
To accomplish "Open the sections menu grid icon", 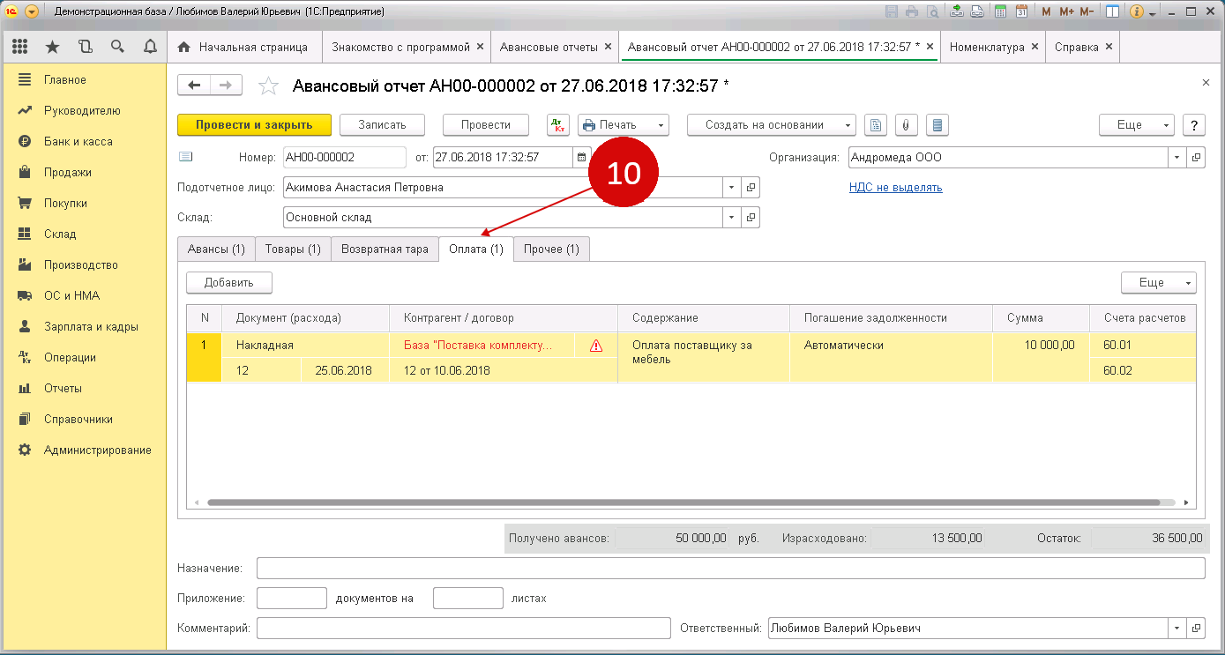I will click(20, 47).
